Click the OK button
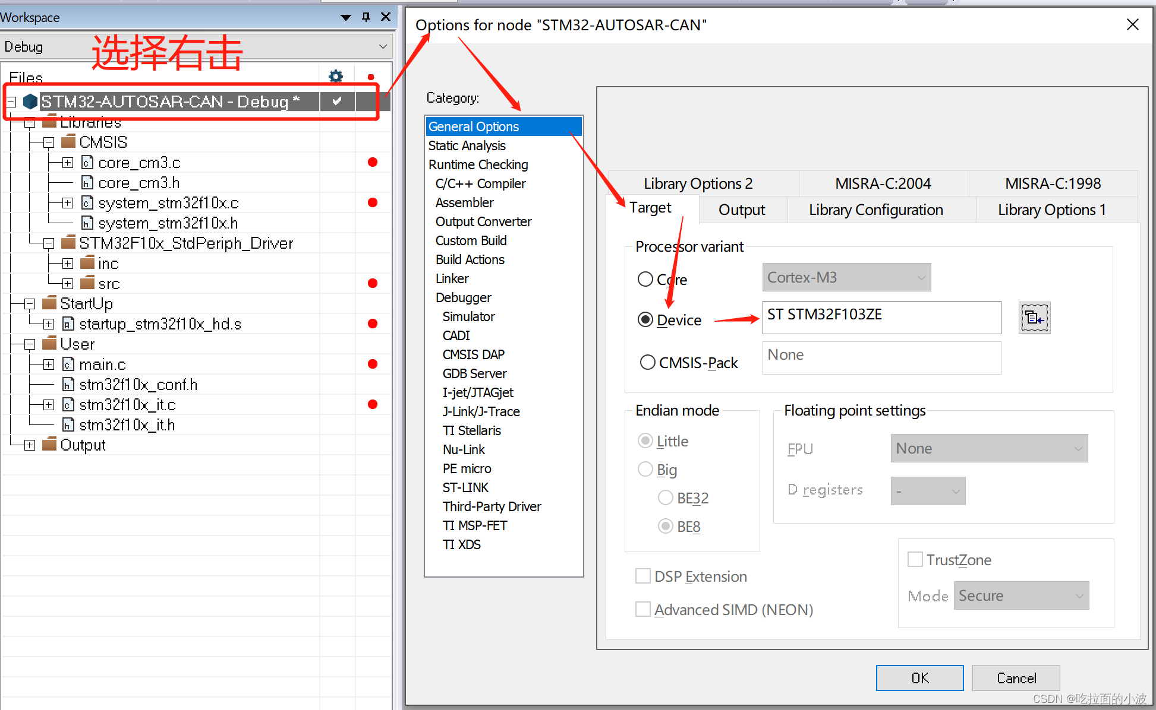The height and width of the screenshot is (710, 1156). click(919, 678)
